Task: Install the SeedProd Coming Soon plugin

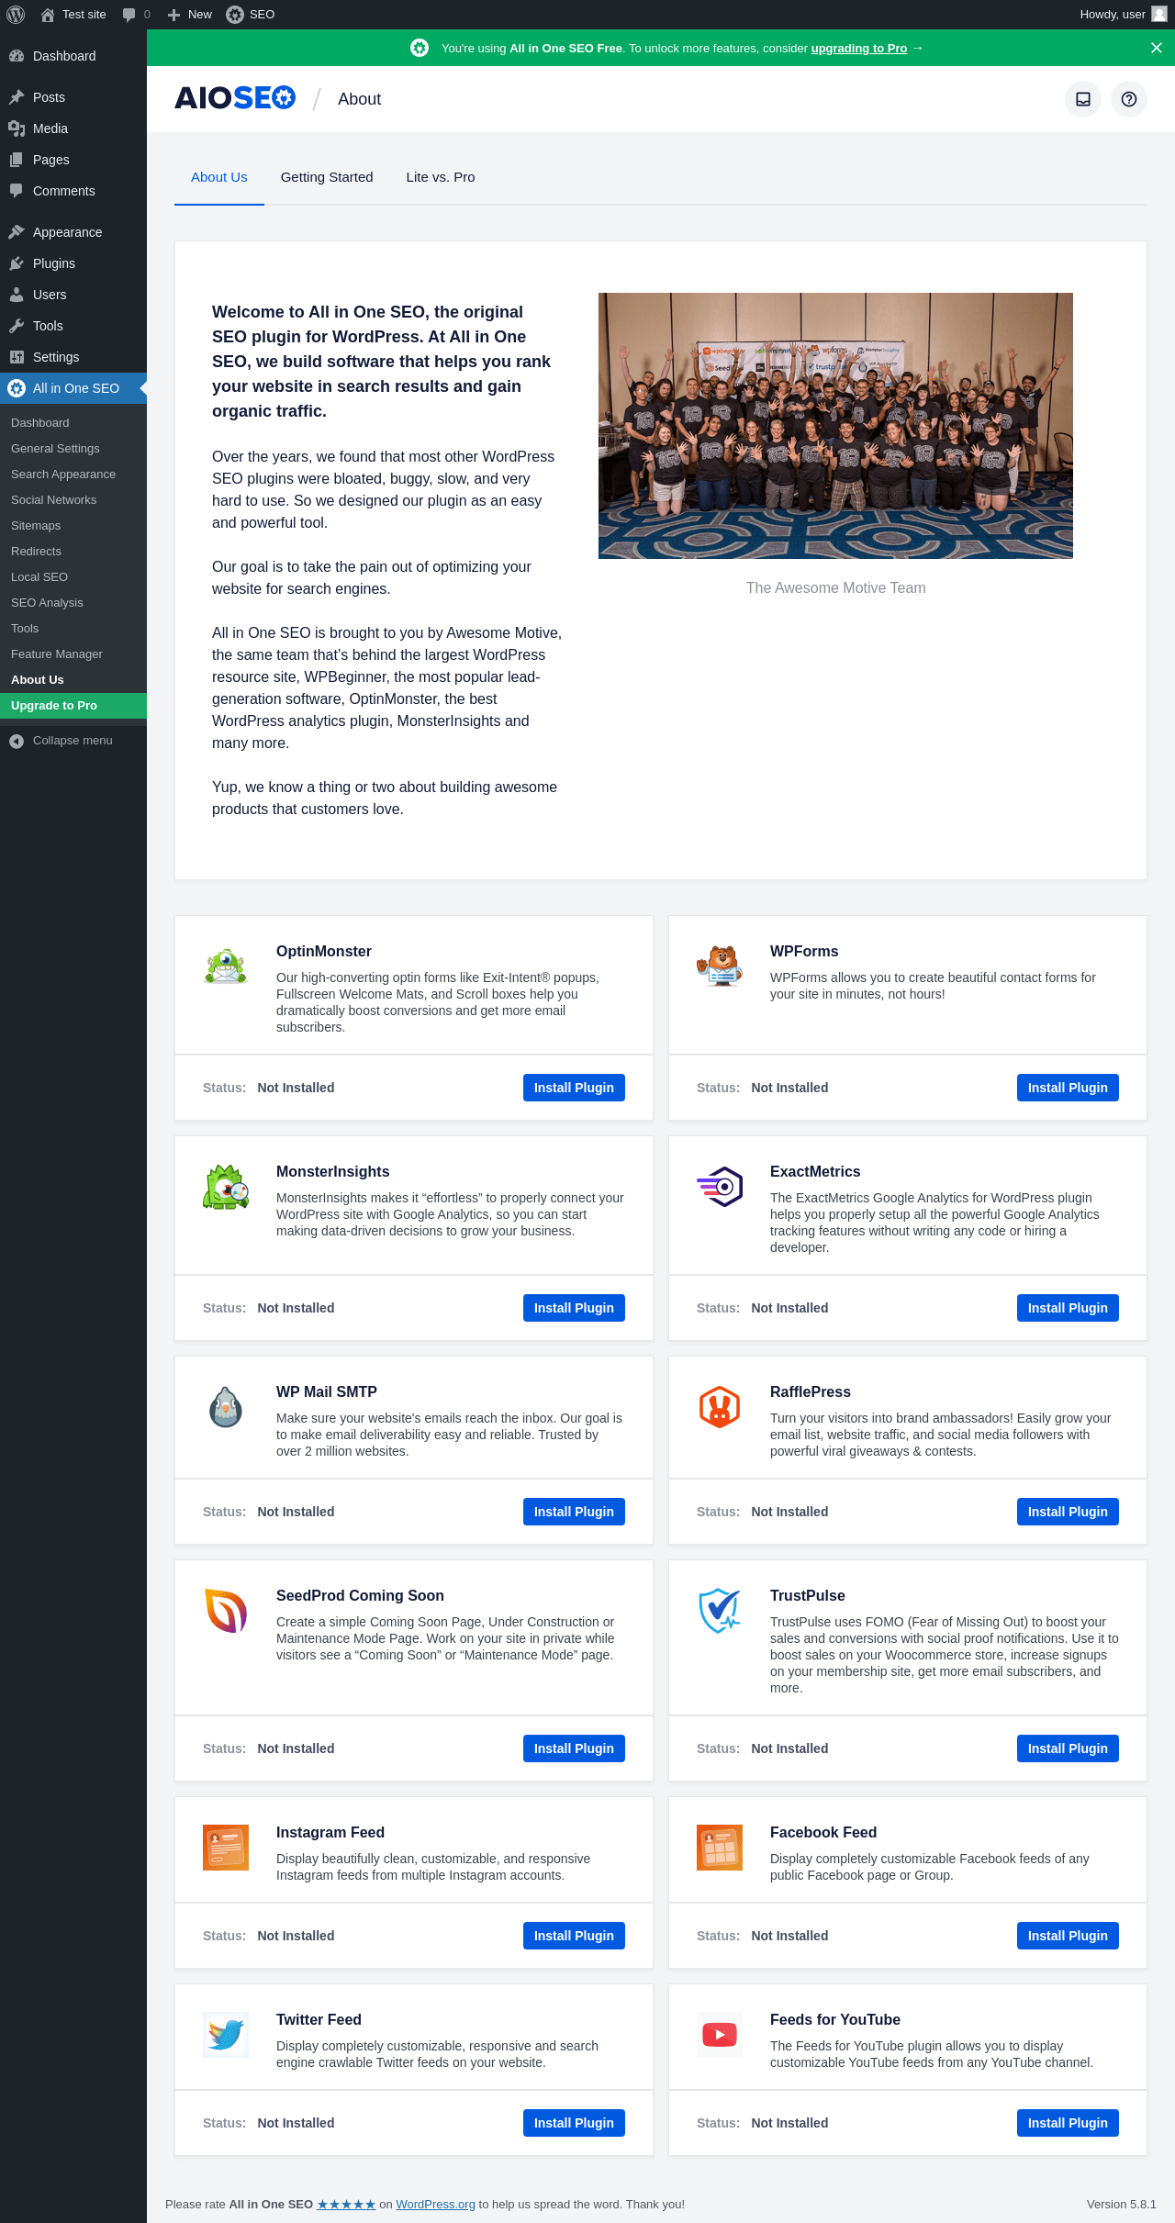Action: pyautogui.click(x=574, y=1748)
